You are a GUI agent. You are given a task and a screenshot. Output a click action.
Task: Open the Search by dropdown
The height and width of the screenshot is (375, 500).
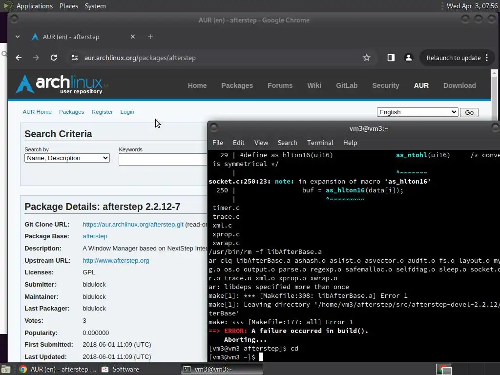click(67, 158)
